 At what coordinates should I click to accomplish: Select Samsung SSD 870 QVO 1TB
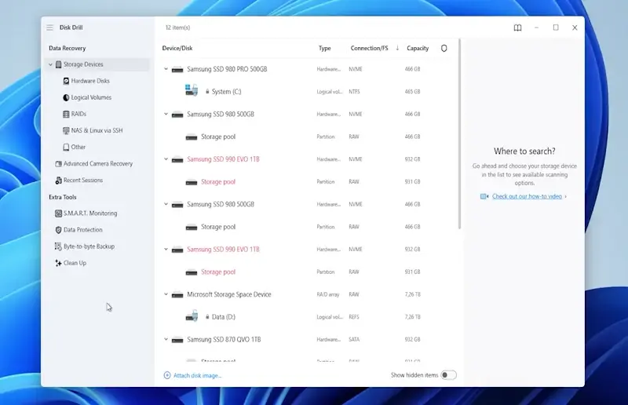click(x=224, y=339)
